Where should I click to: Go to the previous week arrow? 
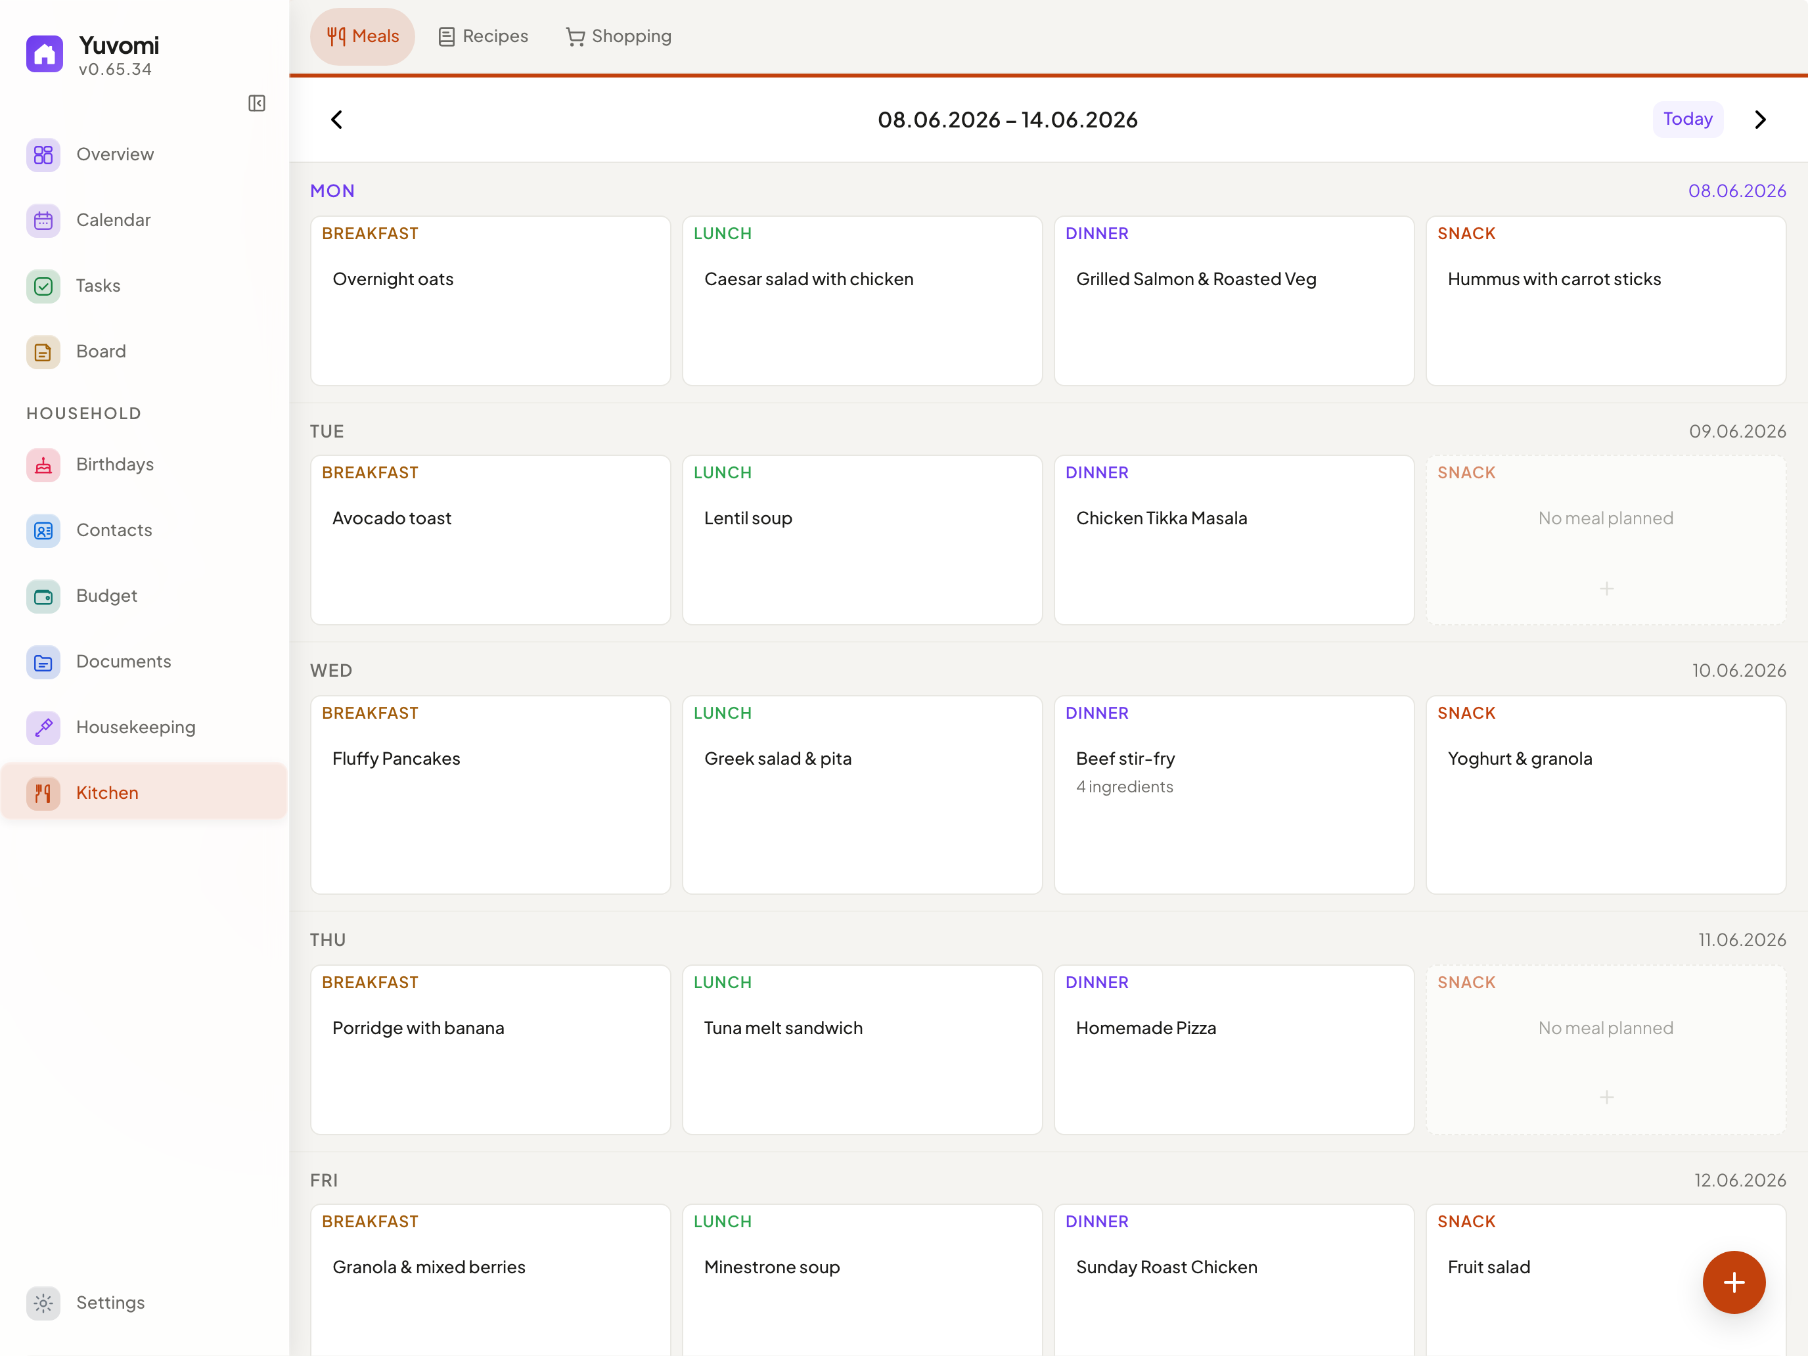tap(336, 120)
